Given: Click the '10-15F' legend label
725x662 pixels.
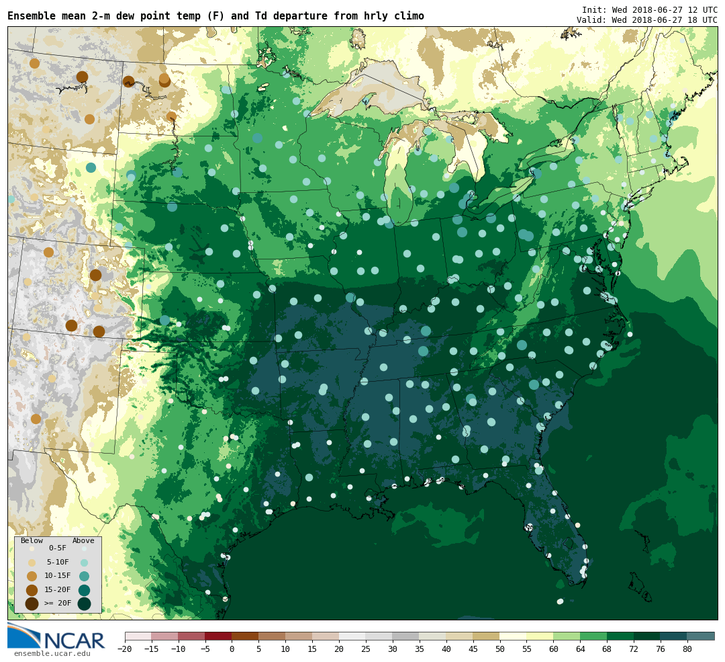Looking at the screenshot, I should (x=58, y=576).
